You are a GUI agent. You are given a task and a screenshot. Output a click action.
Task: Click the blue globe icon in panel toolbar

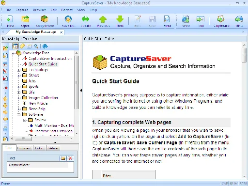[x=45, y=46]
